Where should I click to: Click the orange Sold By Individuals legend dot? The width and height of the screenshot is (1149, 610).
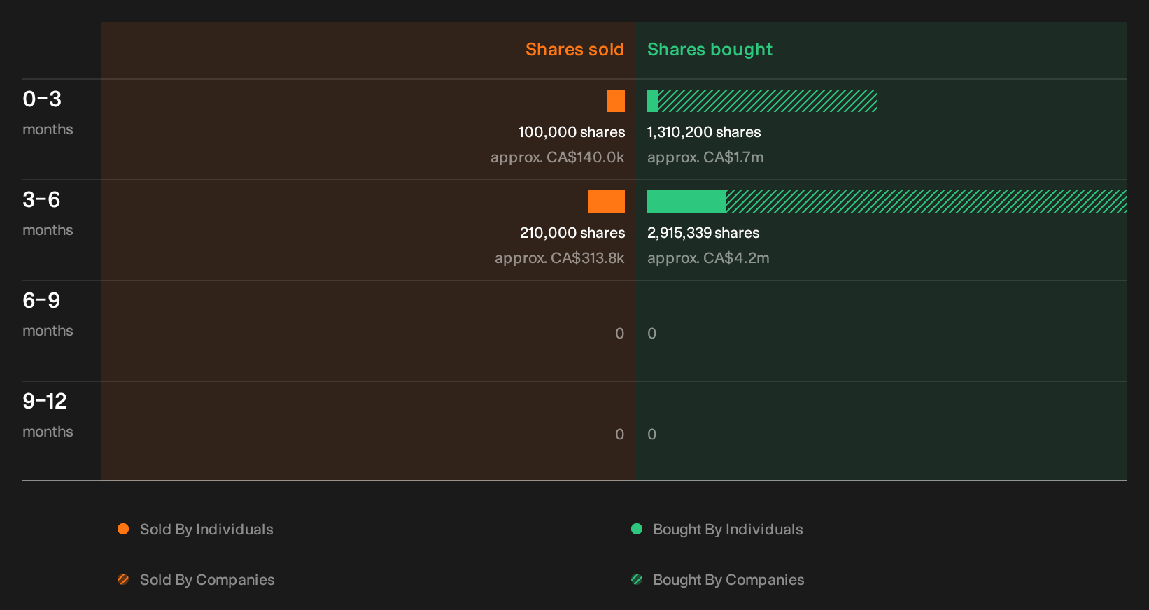click(123, 529)
